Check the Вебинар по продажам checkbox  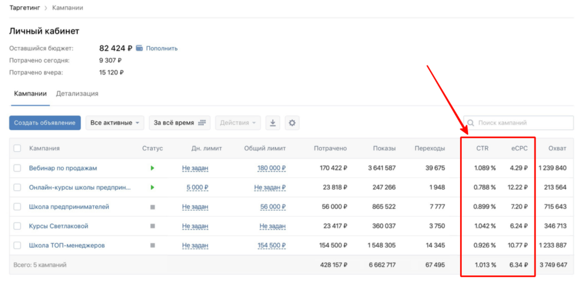[x=17, y=168]
